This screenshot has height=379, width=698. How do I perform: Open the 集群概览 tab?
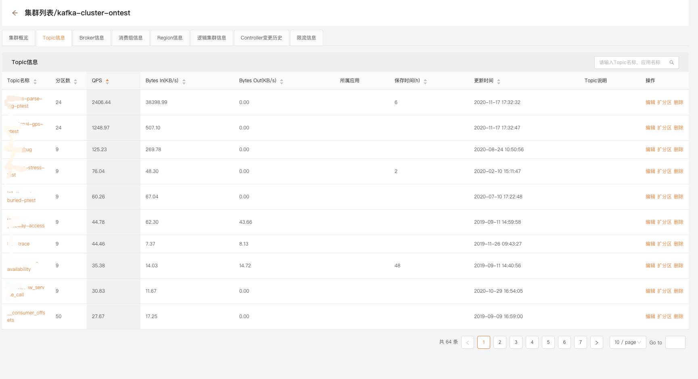[19, 38]
